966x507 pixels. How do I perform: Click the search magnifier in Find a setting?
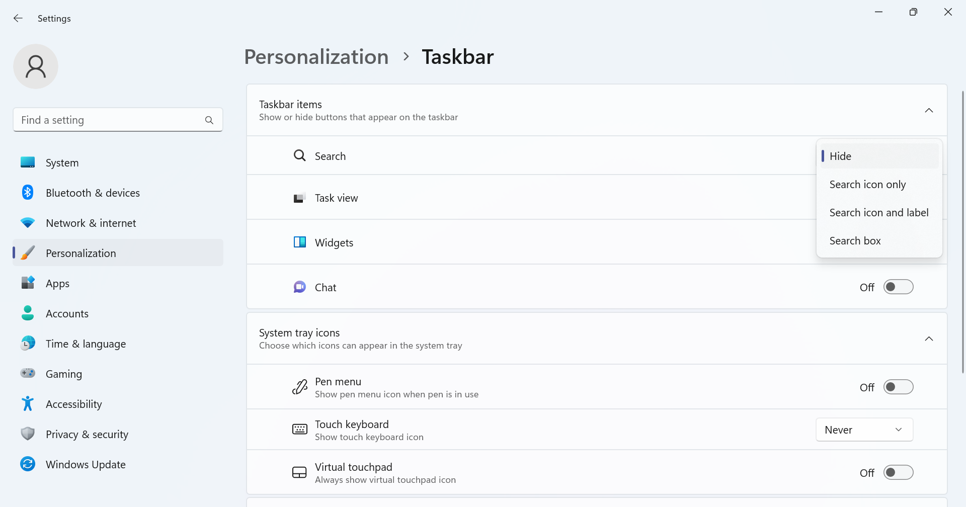click(209, 120)
